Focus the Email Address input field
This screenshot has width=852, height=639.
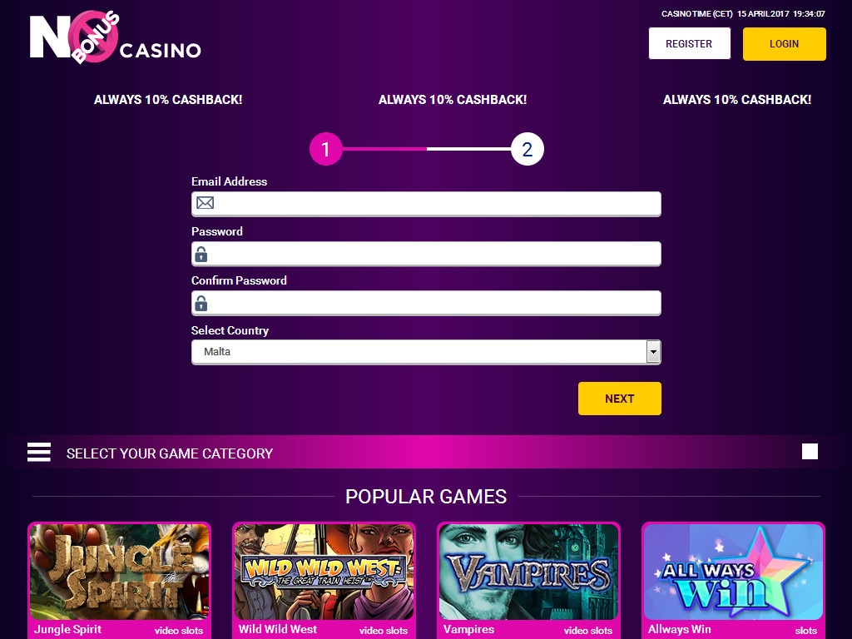[426, 204]
